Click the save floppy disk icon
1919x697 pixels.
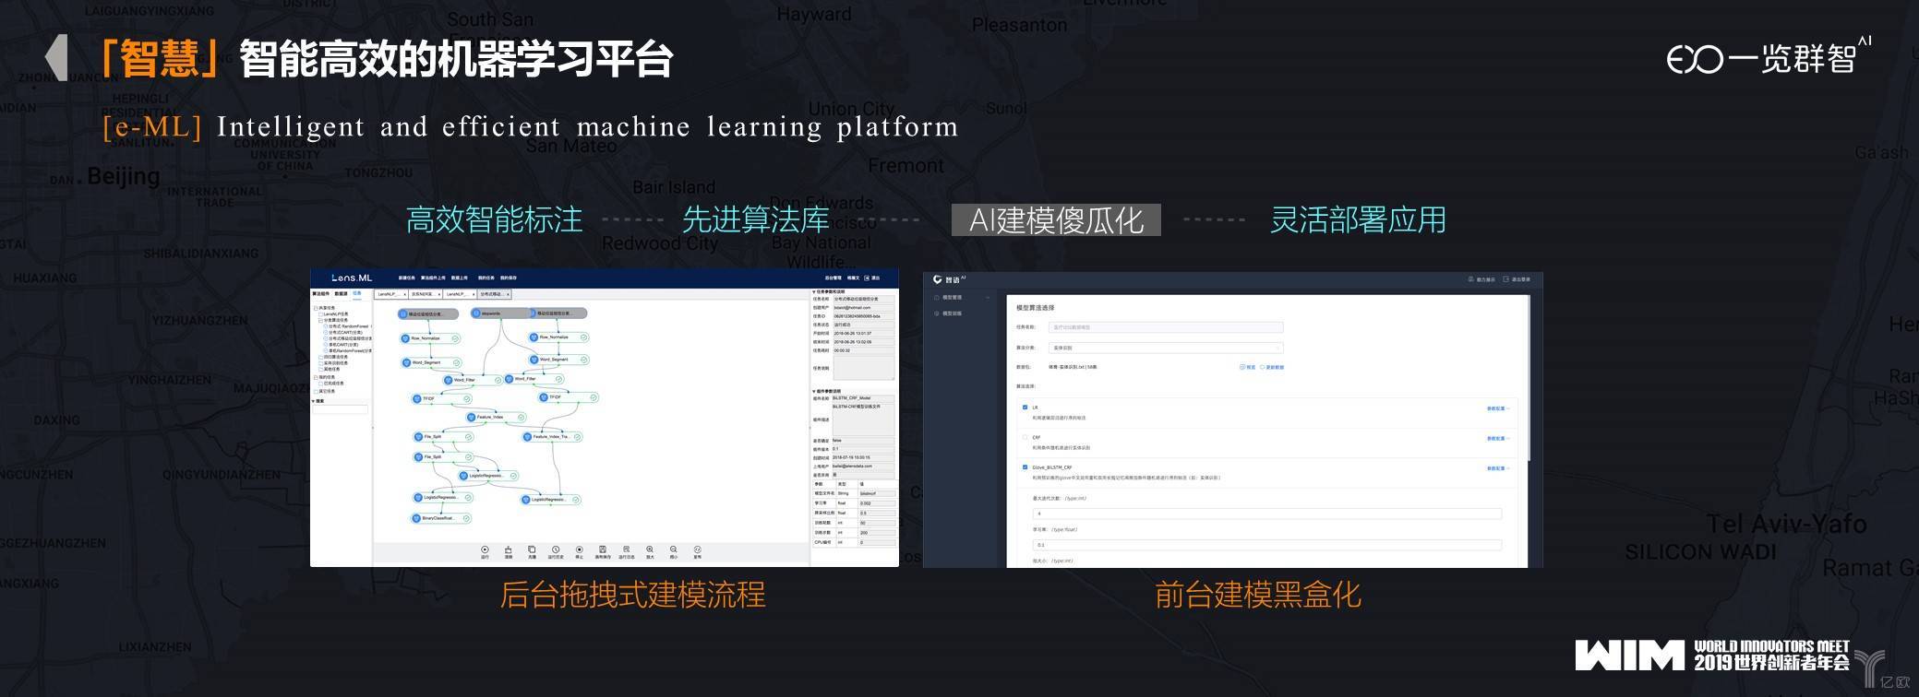tap(603, 549)
